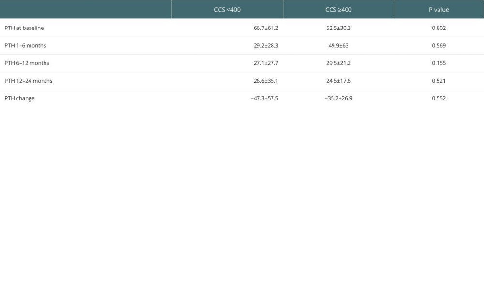The image size is (484, 290).
Task: Click the cell value 66.7±61.2
Action: (266, 28)
